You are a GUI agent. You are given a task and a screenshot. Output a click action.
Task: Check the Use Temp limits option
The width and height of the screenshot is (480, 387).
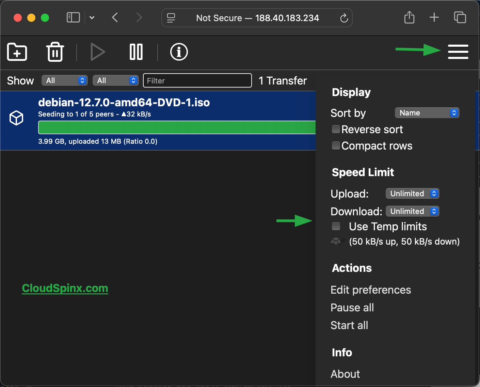point(336,226)
